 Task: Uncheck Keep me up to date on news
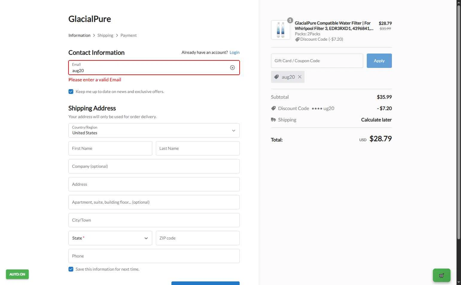(71, 92)
